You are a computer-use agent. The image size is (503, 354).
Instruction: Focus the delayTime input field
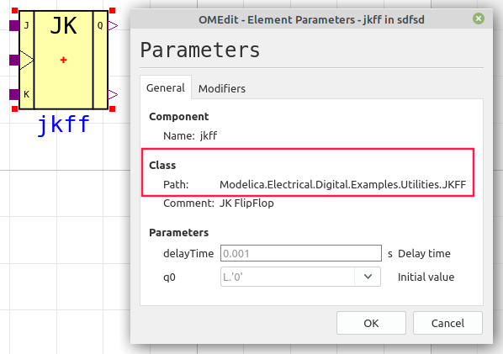(x=301, y=253)
